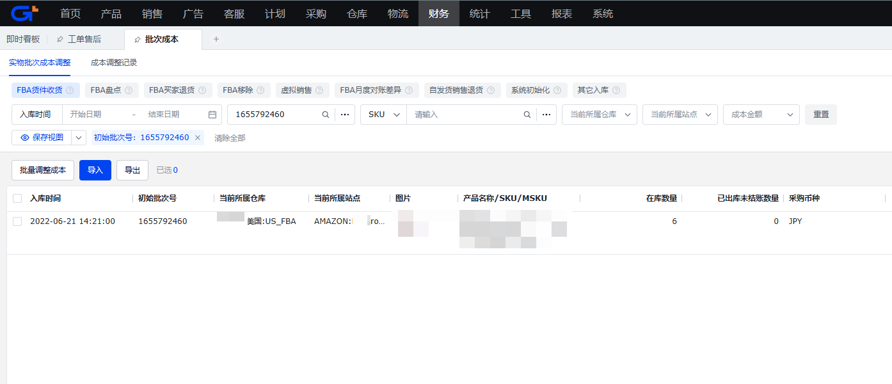The height and width of the screenshot is (384, 892).
Task: Open 计划 menu
Action: point(275,13)
